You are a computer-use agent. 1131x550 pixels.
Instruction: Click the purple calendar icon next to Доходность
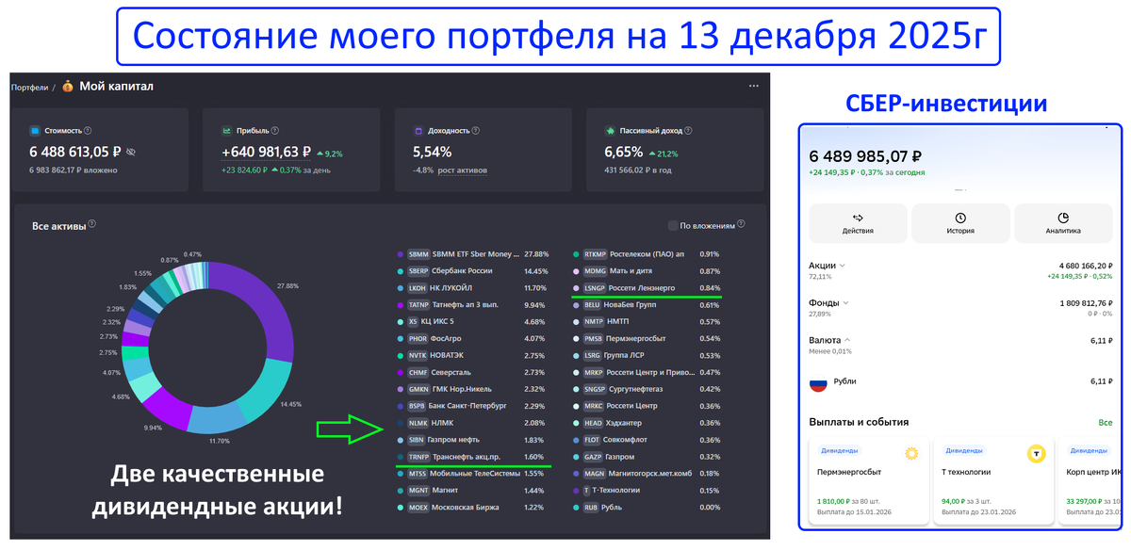coord(418,131)
